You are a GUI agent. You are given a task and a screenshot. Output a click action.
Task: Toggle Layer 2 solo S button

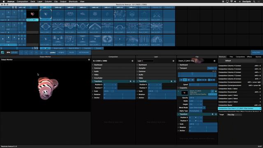click(14, 25)
